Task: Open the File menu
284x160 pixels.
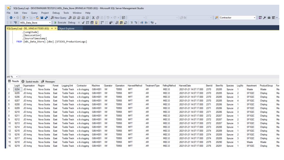Action: (9, 13)
